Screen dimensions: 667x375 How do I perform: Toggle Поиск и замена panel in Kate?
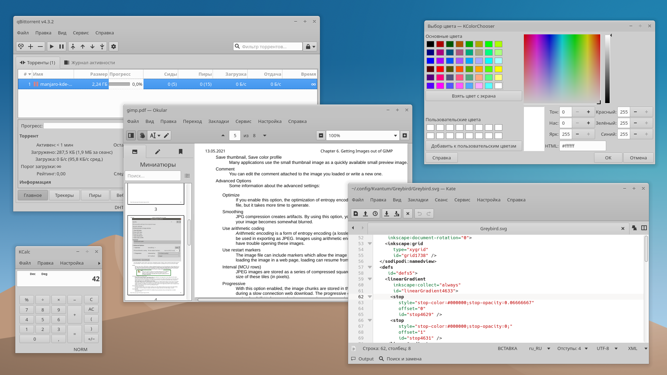[x=400, y=359]
